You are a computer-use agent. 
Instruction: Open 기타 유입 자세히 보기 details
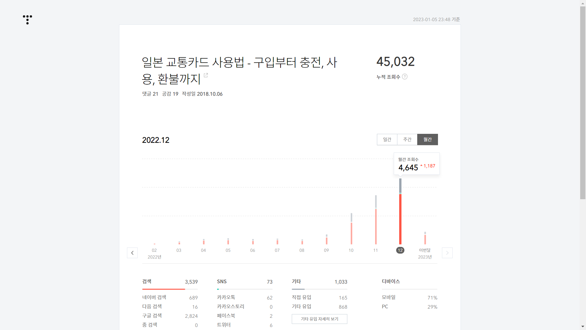(x=319, y=319)
